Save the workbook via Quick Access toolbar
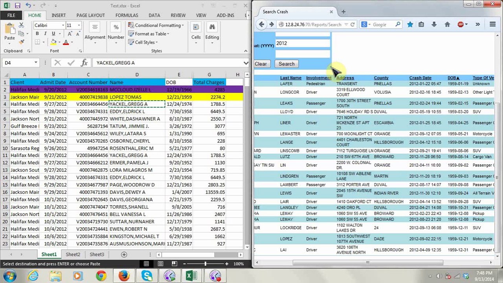Image resolution: width=503 pixels, height=283 pixels. tap(17, 6)
